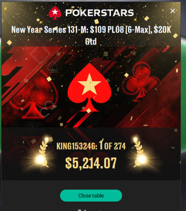Viewport: 186px width, 211px height.
Task: Click the $20K guarantee text in the title
Action: click(162, 30)
